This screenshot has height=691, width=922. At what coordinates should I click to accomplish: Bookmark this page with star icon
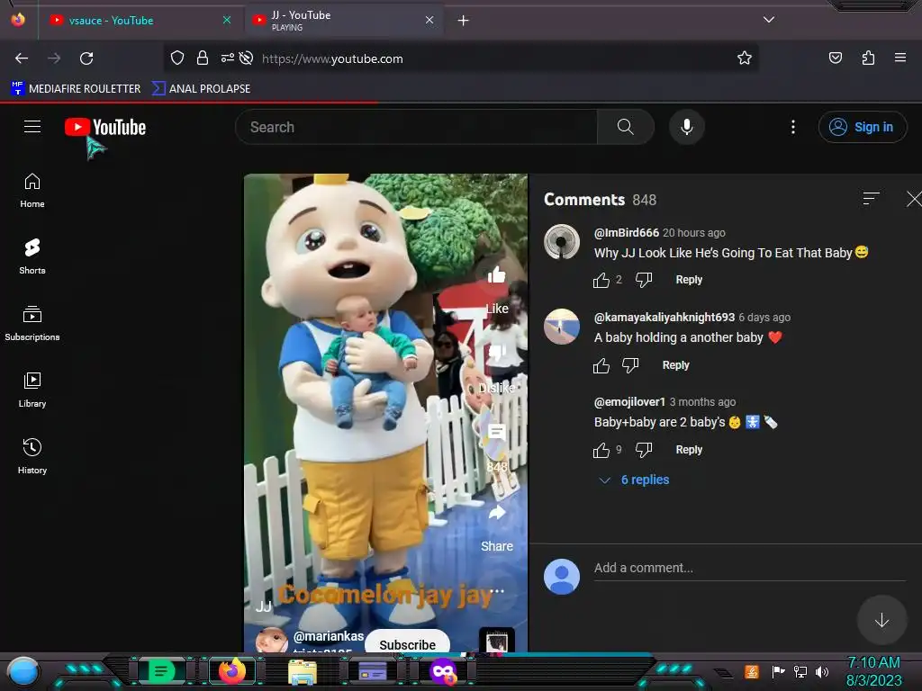745,58
